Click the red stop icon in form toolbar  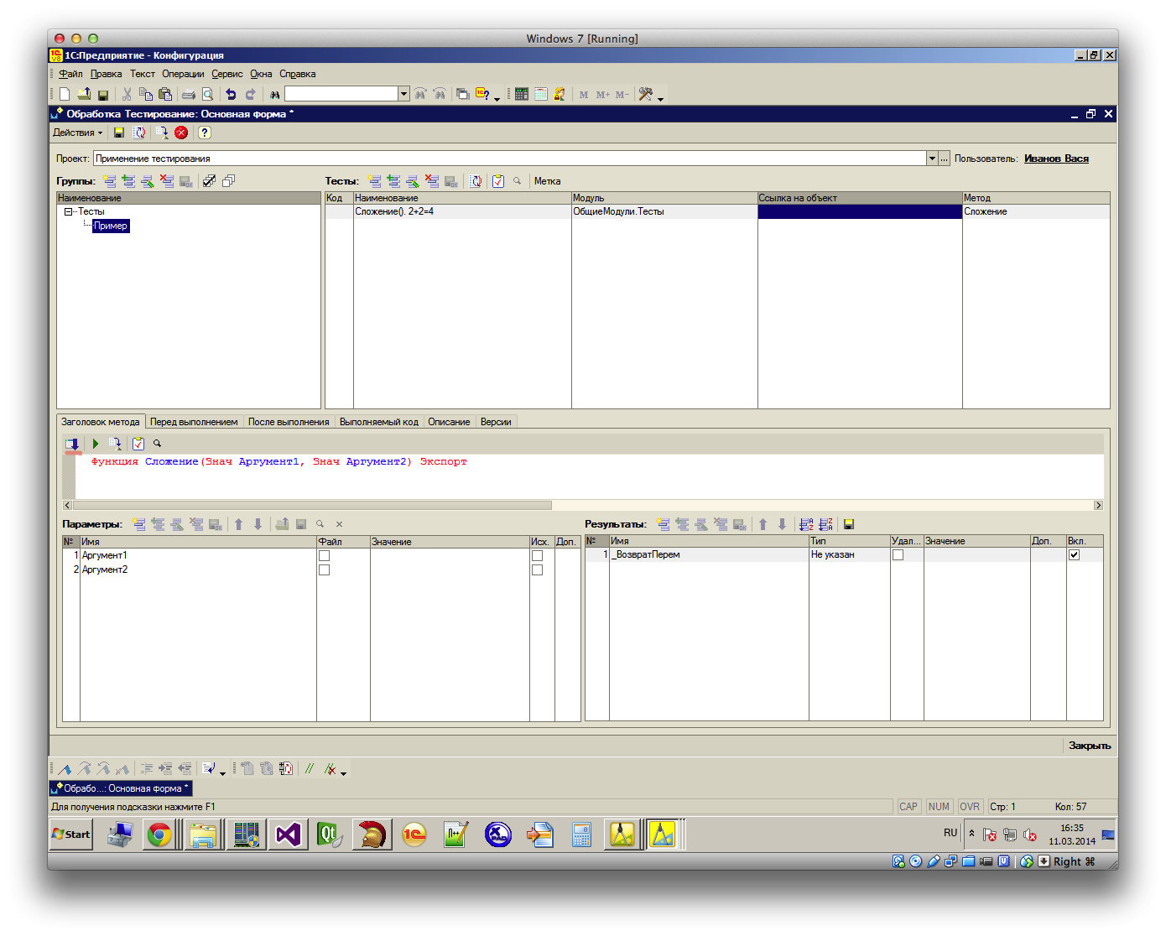point(181,133)
